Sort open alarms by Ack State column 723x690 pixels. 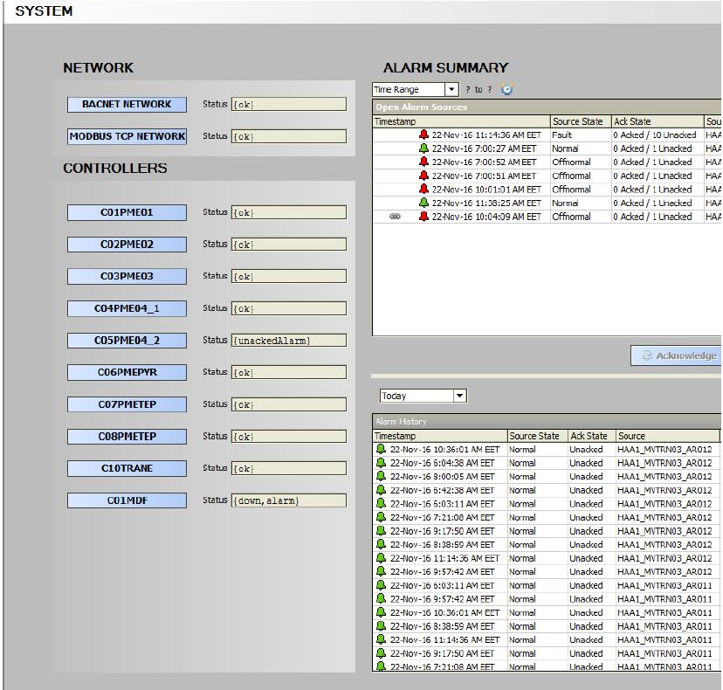click(658, 121)
